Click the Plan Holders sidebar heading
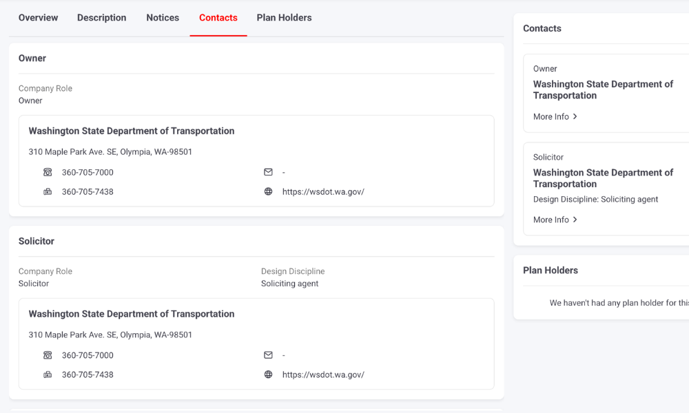Image resolution: width=689 pixels, height=413 pixels. (550, 271)
